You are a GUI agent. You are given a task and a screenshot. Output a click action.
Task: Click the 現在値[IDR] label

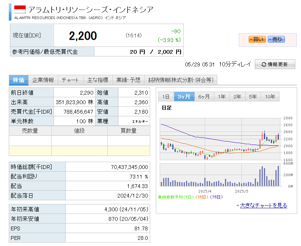(27, 35)
